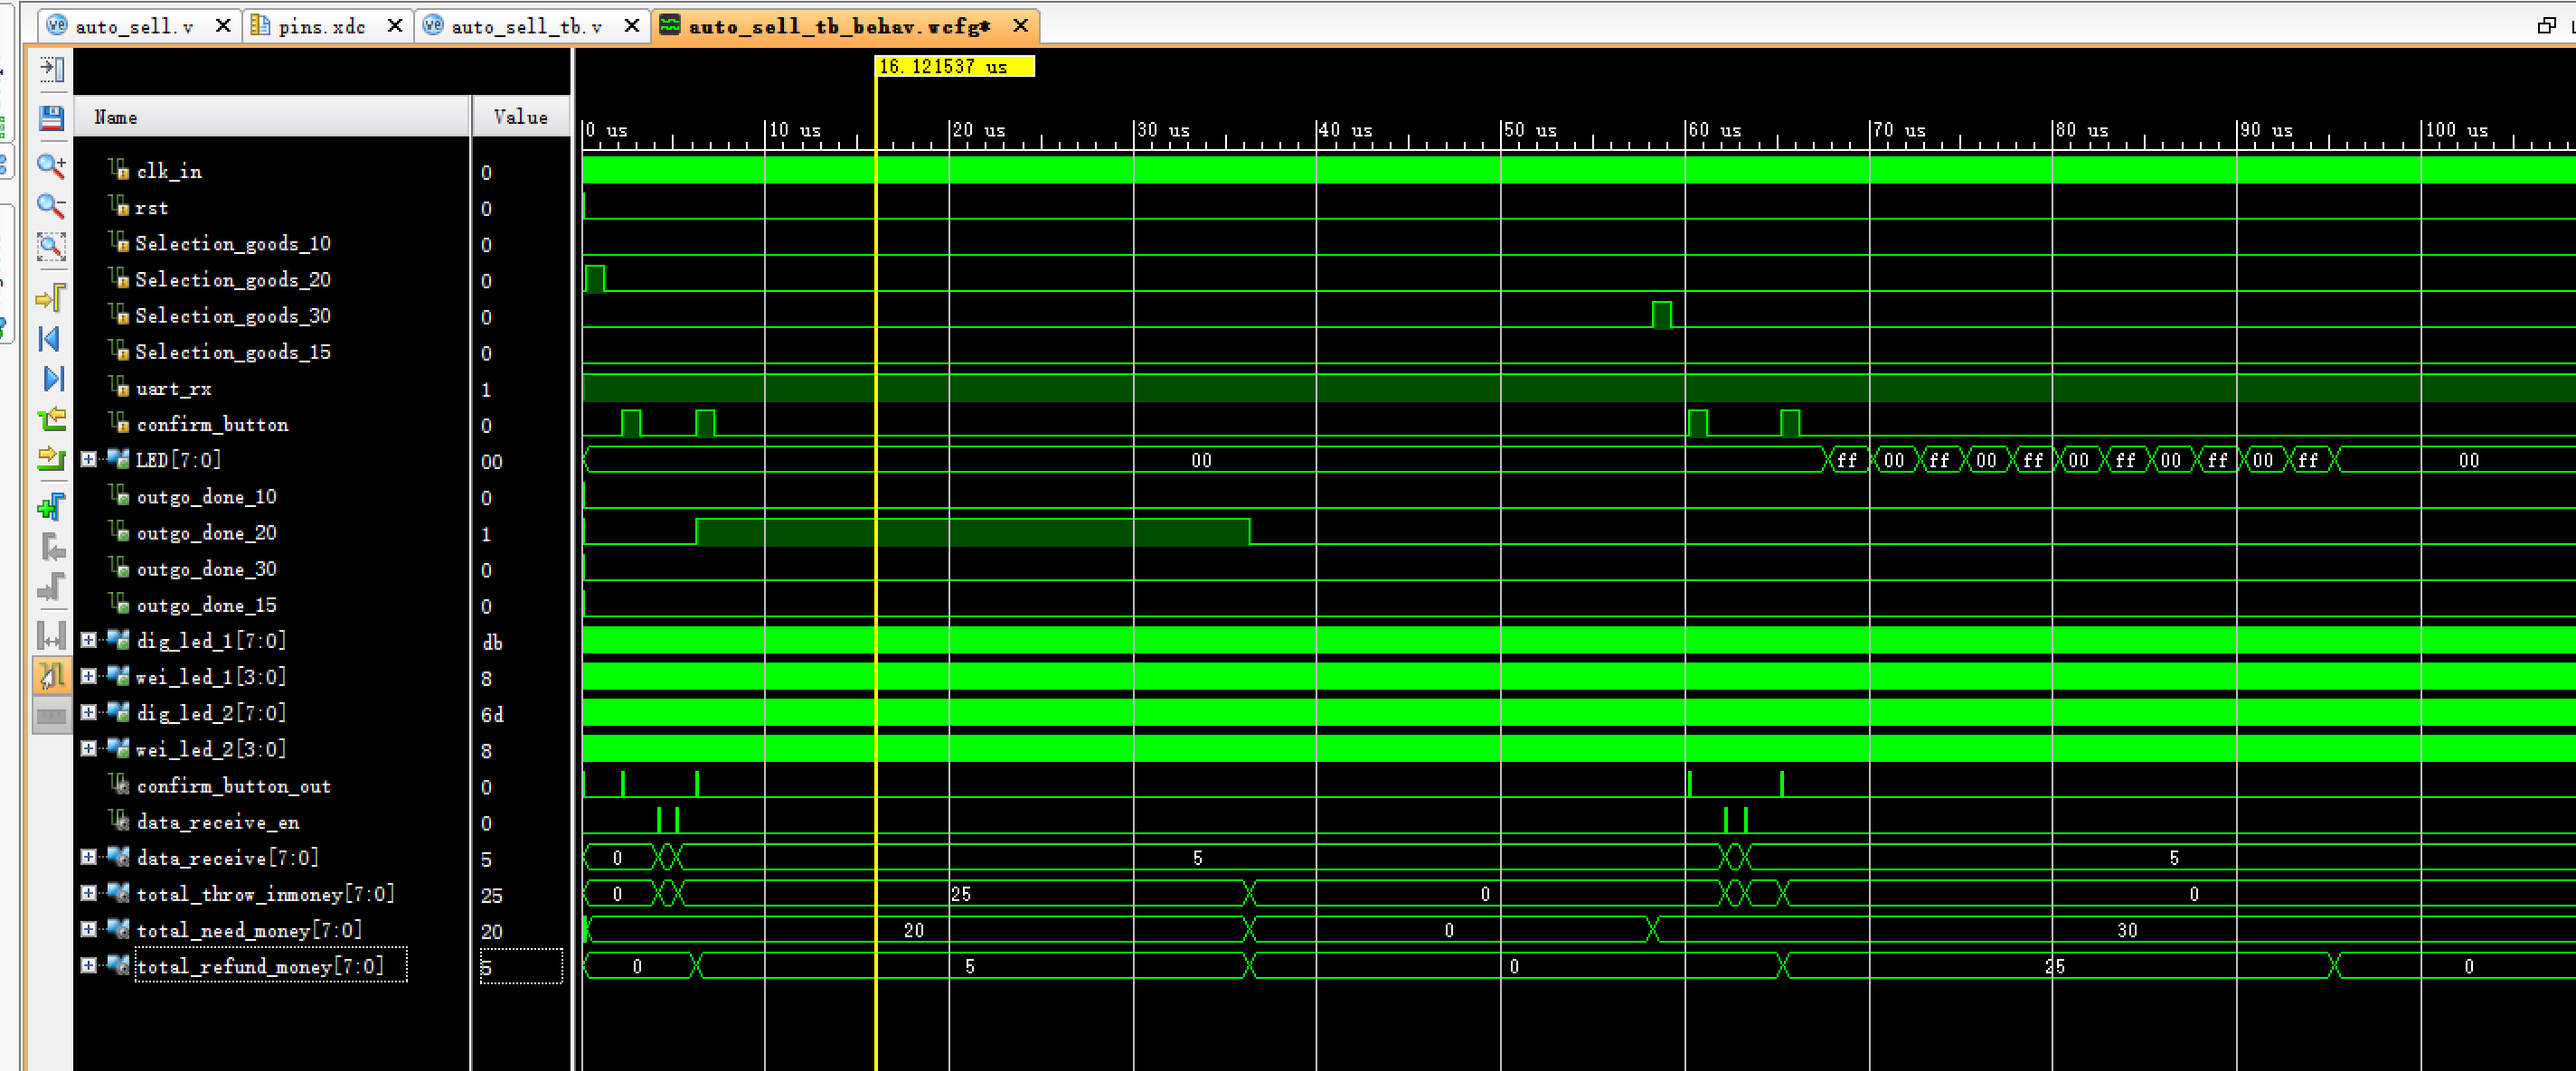Switch to auto_sell.v tab
This screenshot has height=1071, width=2576.
pyautogui.click(x=133, y=26)
